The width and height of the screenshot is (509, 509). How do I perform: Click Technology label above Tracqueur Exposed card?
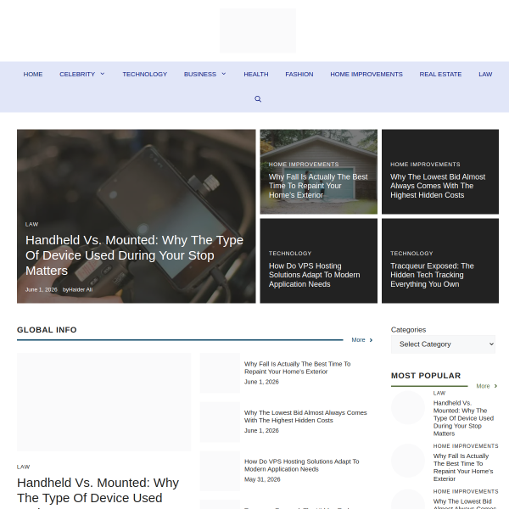[x=411, y=253]
